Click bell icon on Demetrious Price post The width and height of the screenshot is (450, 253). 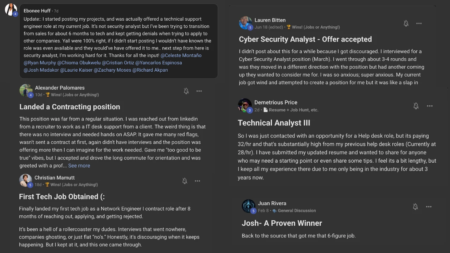click(x=416, y=106)
